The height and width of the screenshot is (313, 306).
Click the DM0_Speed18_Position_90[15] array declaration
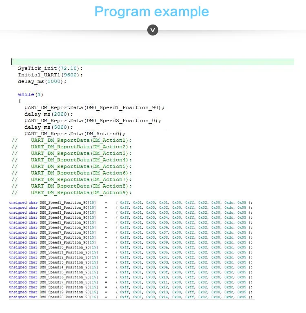131,287
